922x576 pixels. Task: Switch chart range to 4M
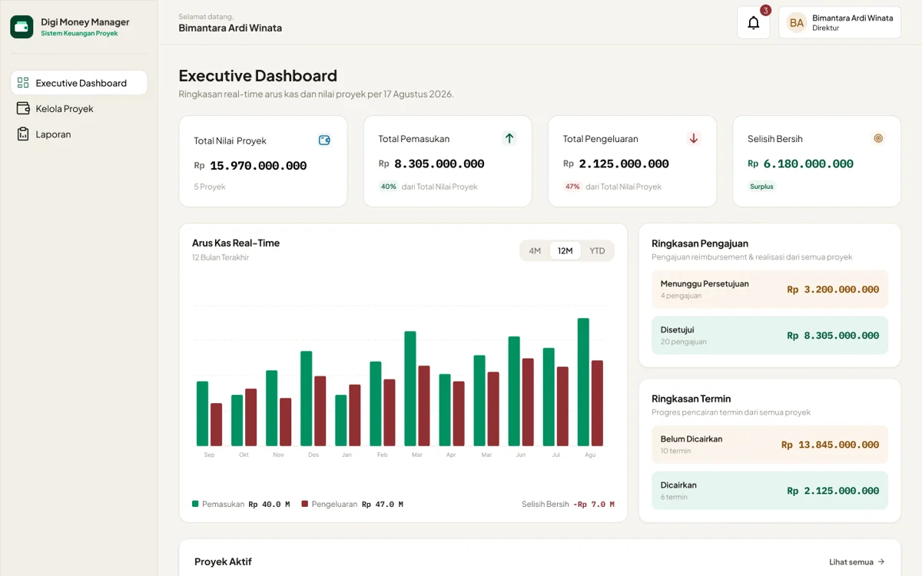[x=535, y=251]
